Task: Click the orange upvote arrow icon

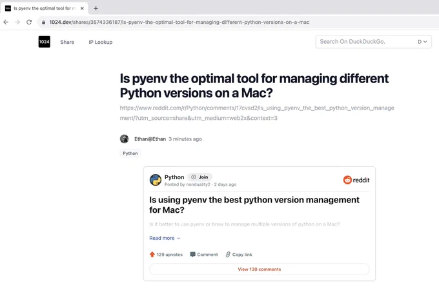Action: click(x=152, y=254)
